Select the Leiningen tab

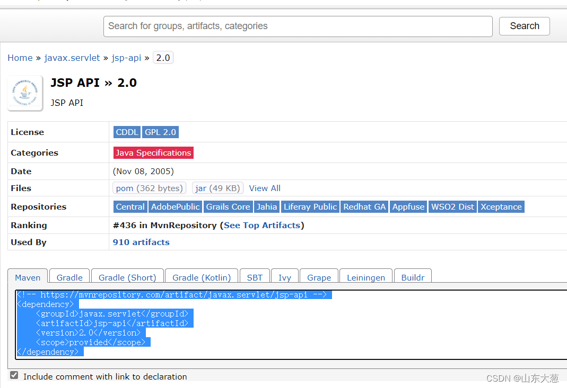pos(365,277)
